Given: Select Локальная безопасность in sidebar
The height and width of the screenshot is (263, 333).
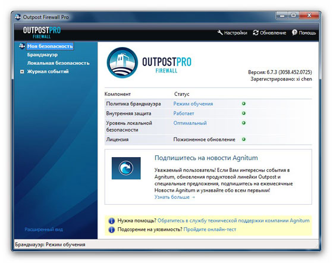Looking at the screenshot, I should click(58, 63).
